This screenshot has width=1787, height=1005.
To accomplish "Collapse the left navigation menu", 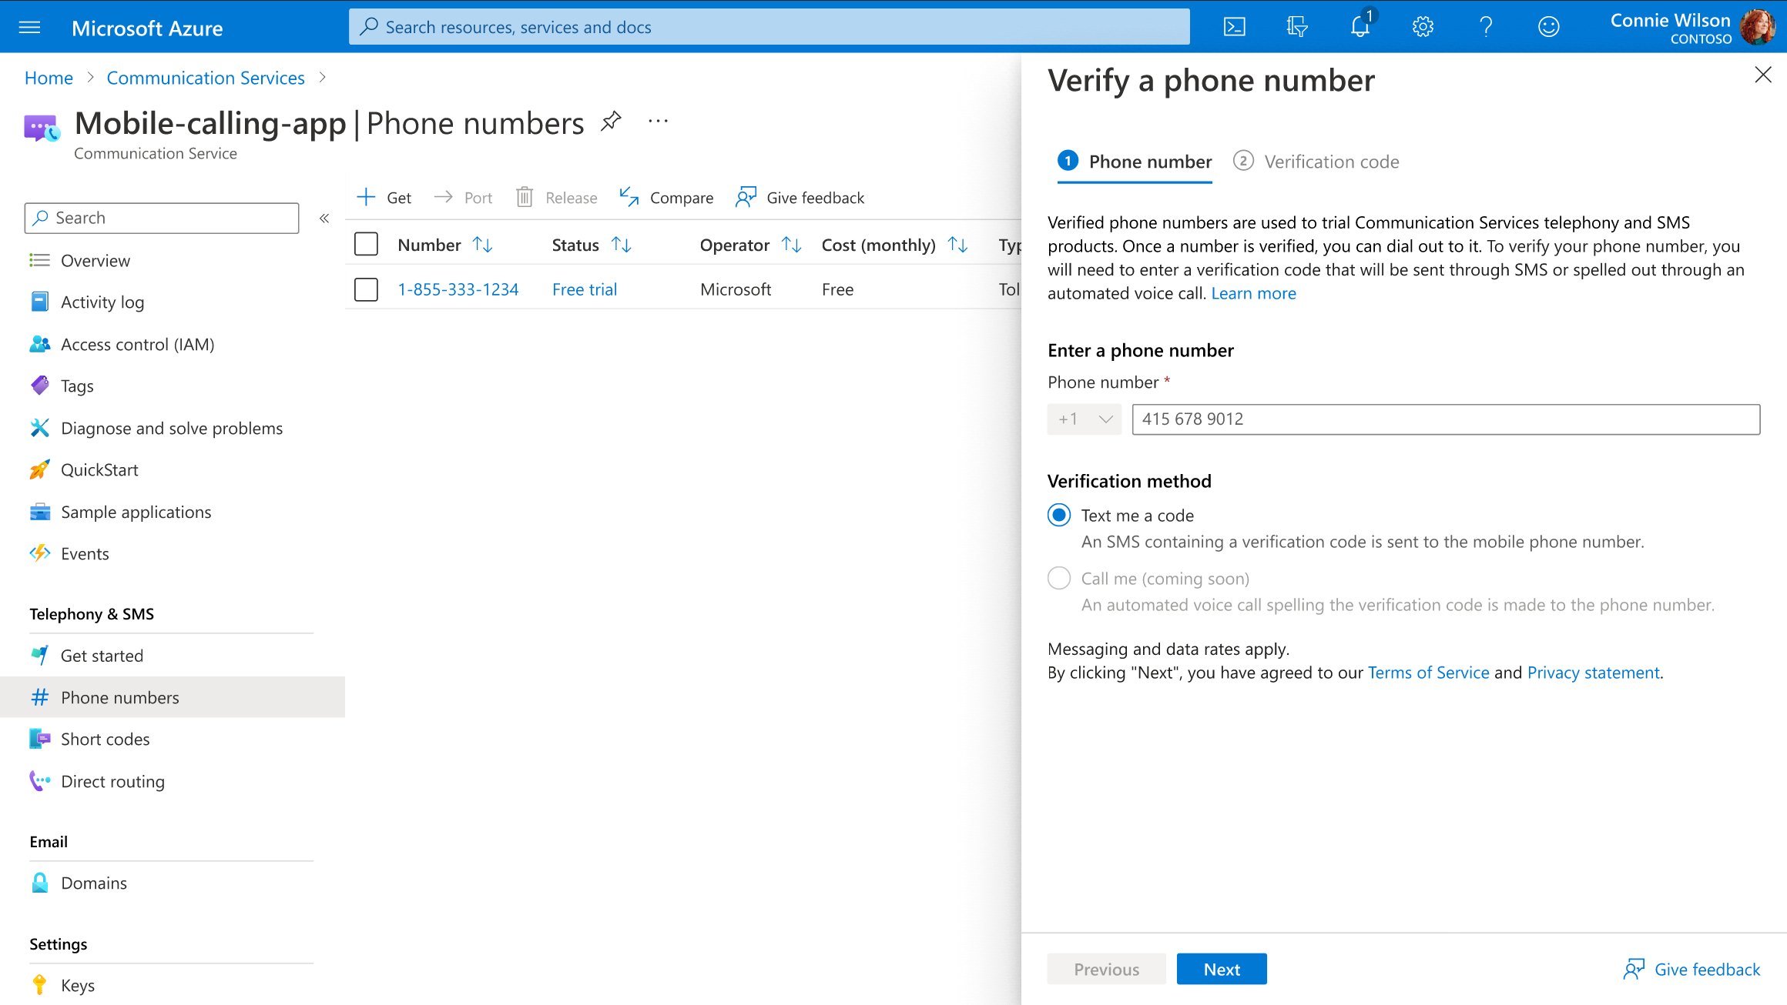I will point(324,219).
